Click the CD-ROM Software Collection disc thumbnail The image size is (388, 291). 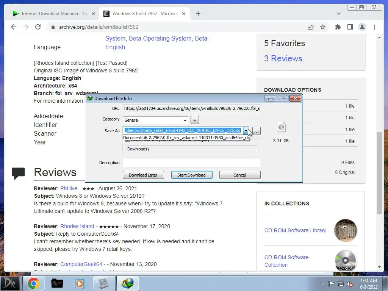(346, 260)
